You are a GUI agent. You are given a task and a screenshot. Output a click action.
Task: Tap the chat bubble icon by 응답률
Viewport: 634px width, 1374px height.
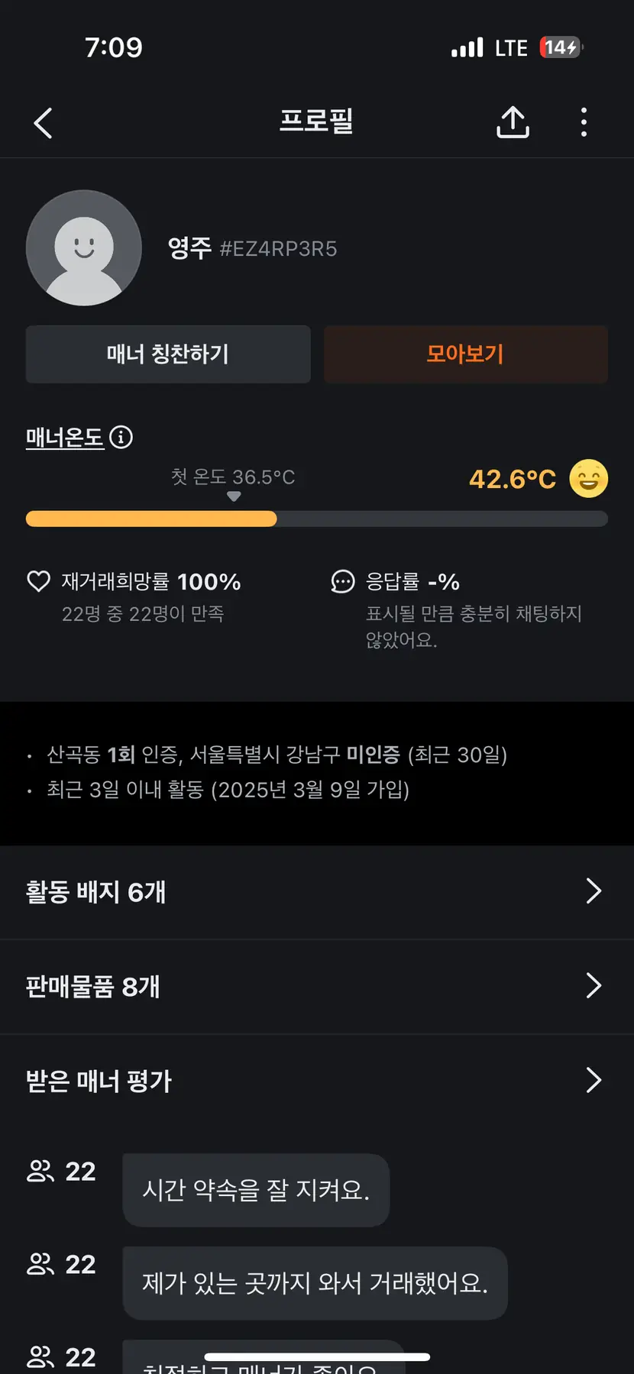342,581
